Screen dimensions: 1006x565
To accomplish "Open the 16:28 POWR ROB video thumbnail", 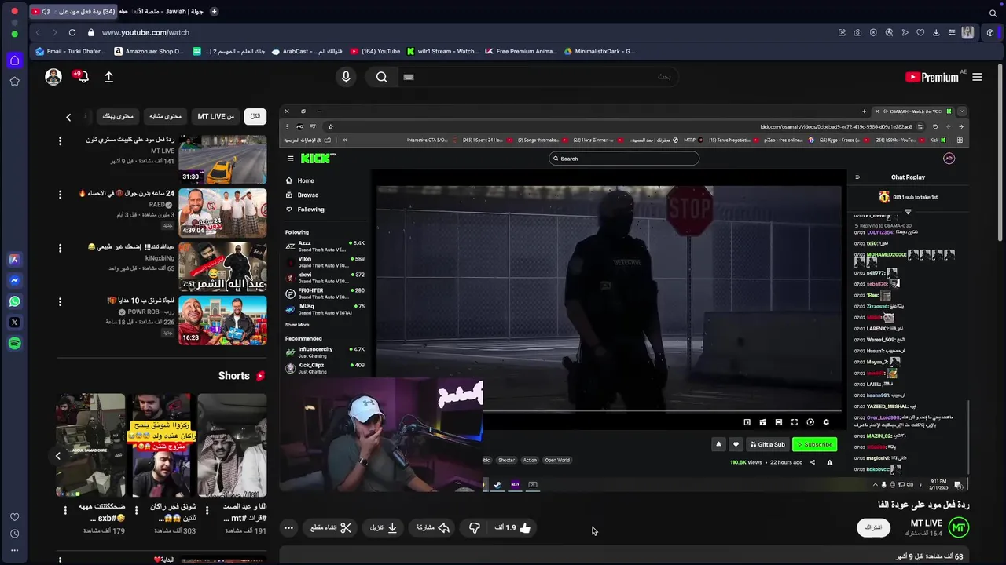I will pos(222,320).
